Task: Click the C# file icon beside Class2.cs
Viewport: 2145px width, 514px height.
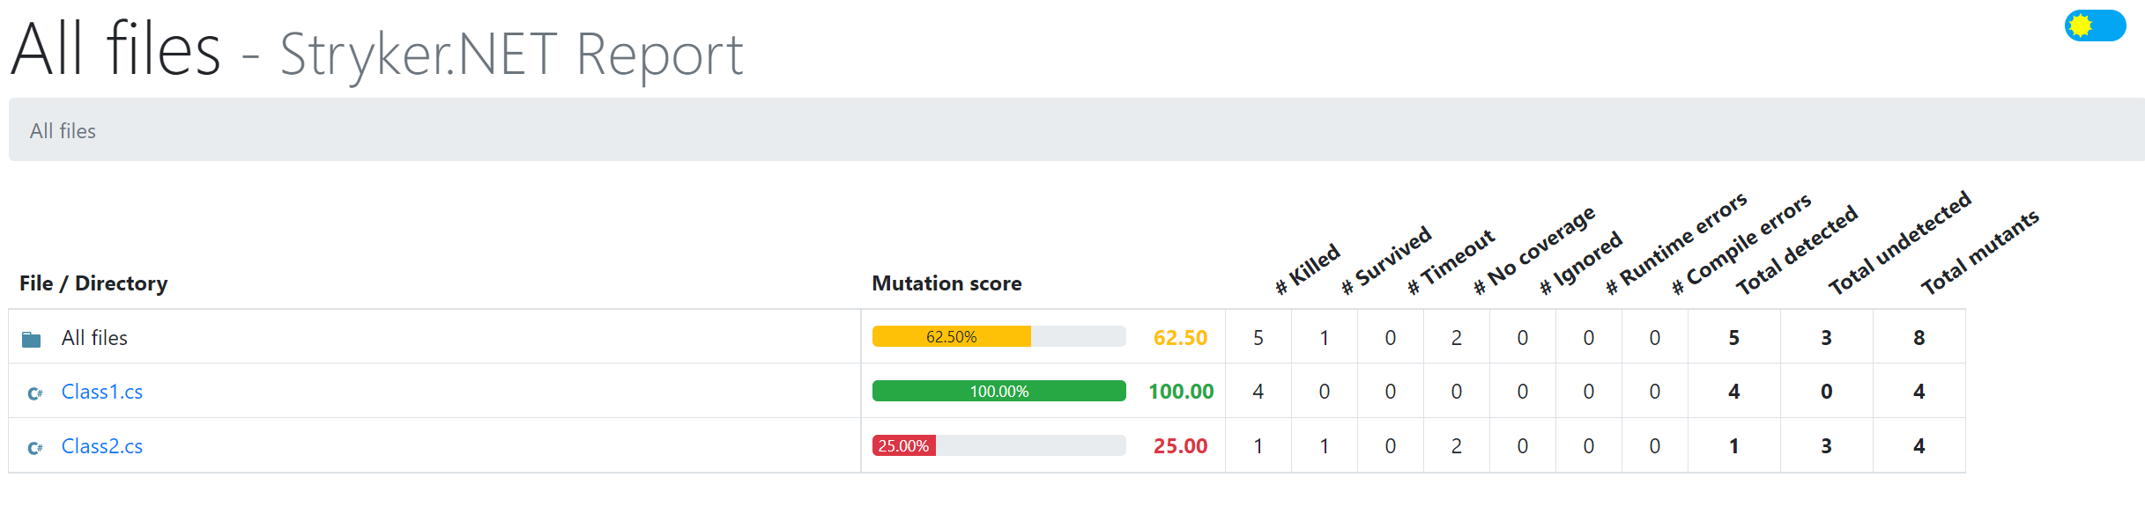Action: point(34,448)
